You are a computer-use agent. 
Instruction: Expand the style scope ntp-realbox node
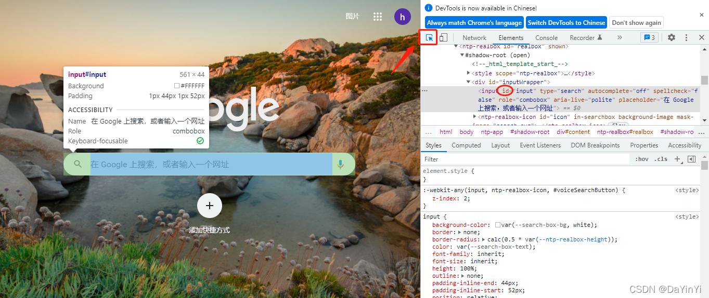pyautogui.click(x=469, y=73)
